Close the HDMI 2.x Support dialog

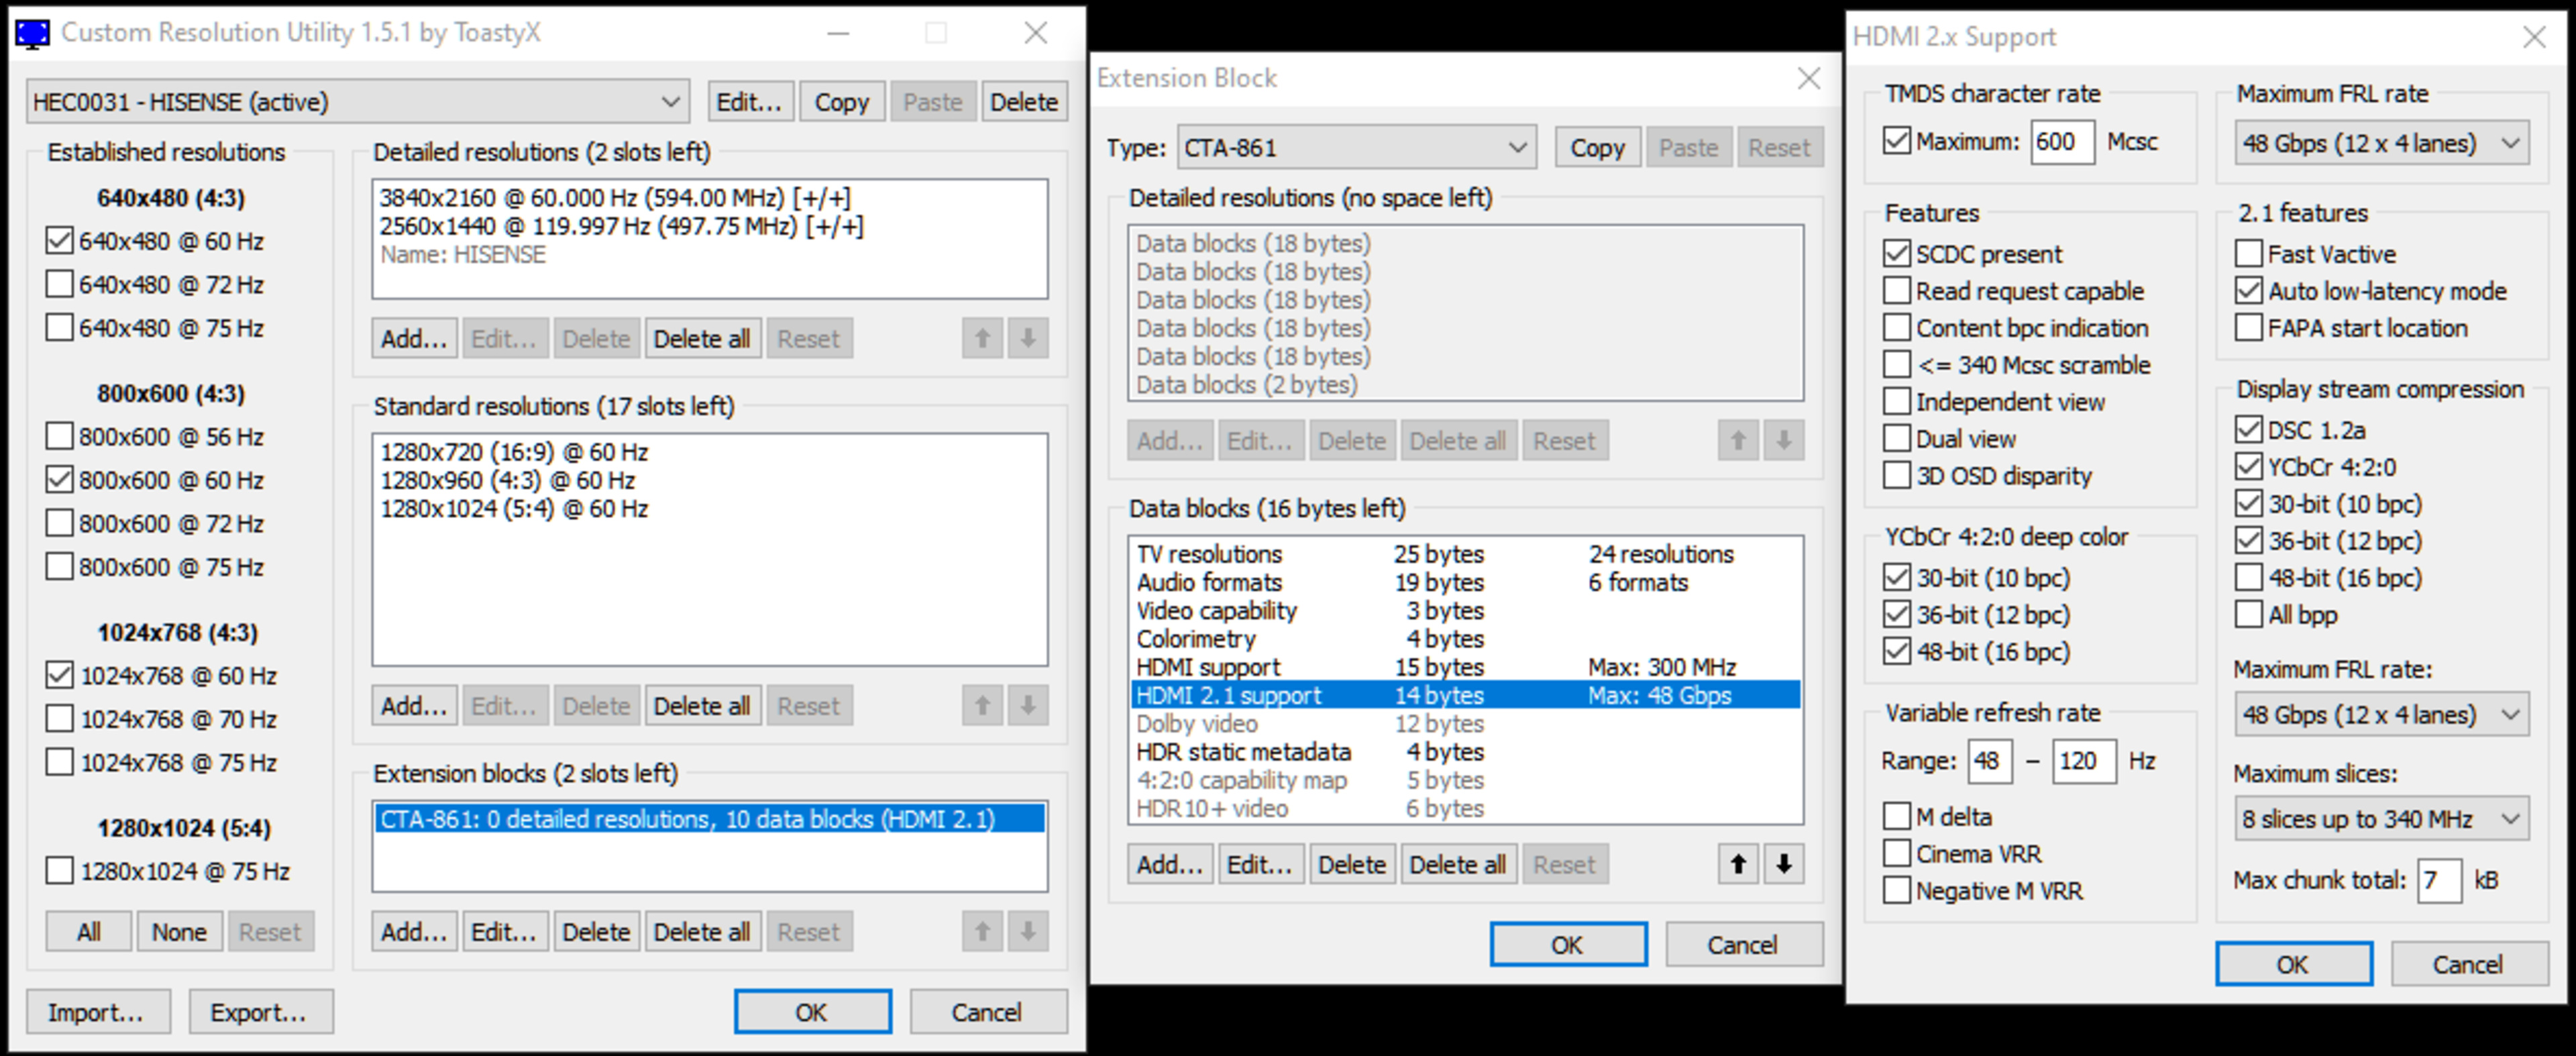[x=2534, y=37]
